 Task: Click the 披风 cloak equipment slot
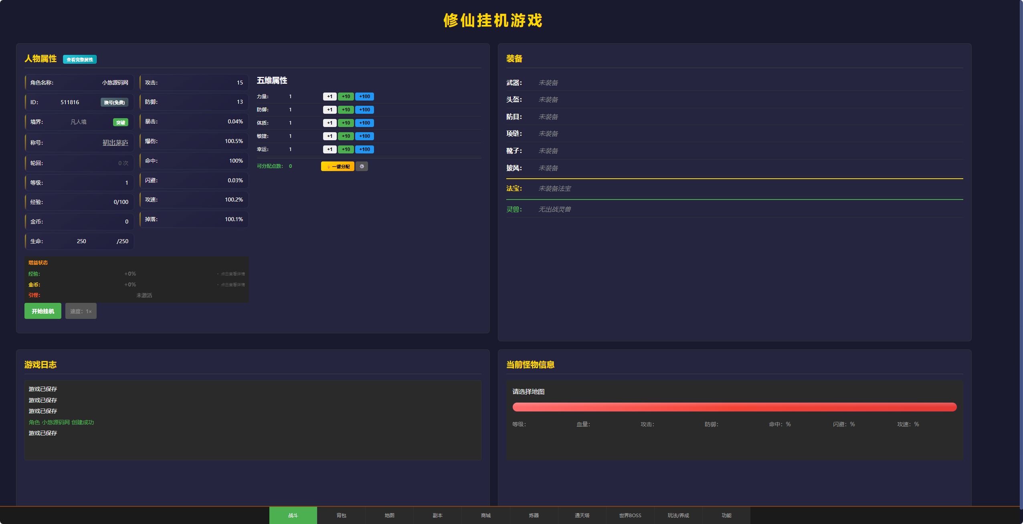[x=734, y=168]
